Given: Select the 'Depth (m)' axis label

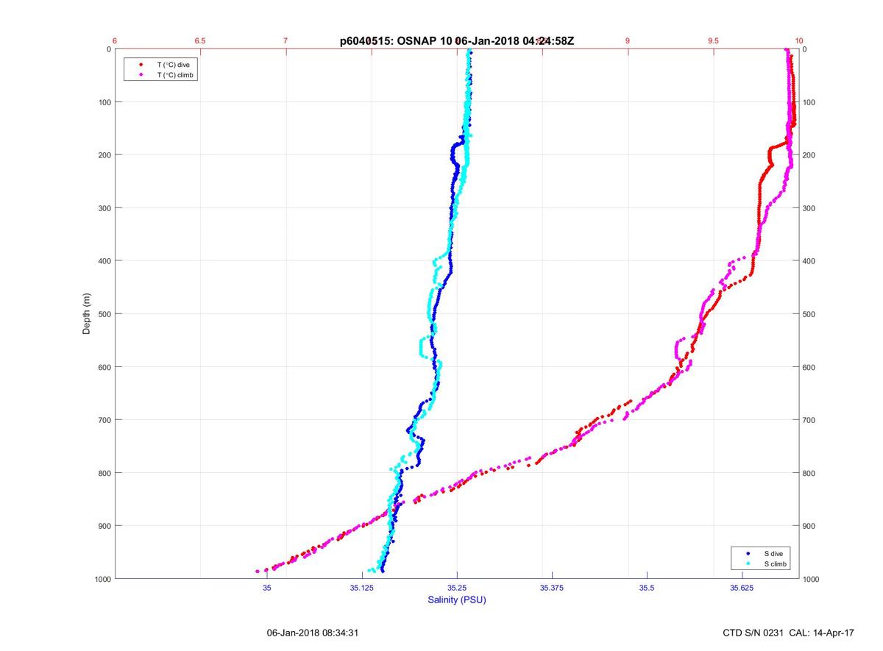Looking at the screenshot, I should click(x=87, y=314).
